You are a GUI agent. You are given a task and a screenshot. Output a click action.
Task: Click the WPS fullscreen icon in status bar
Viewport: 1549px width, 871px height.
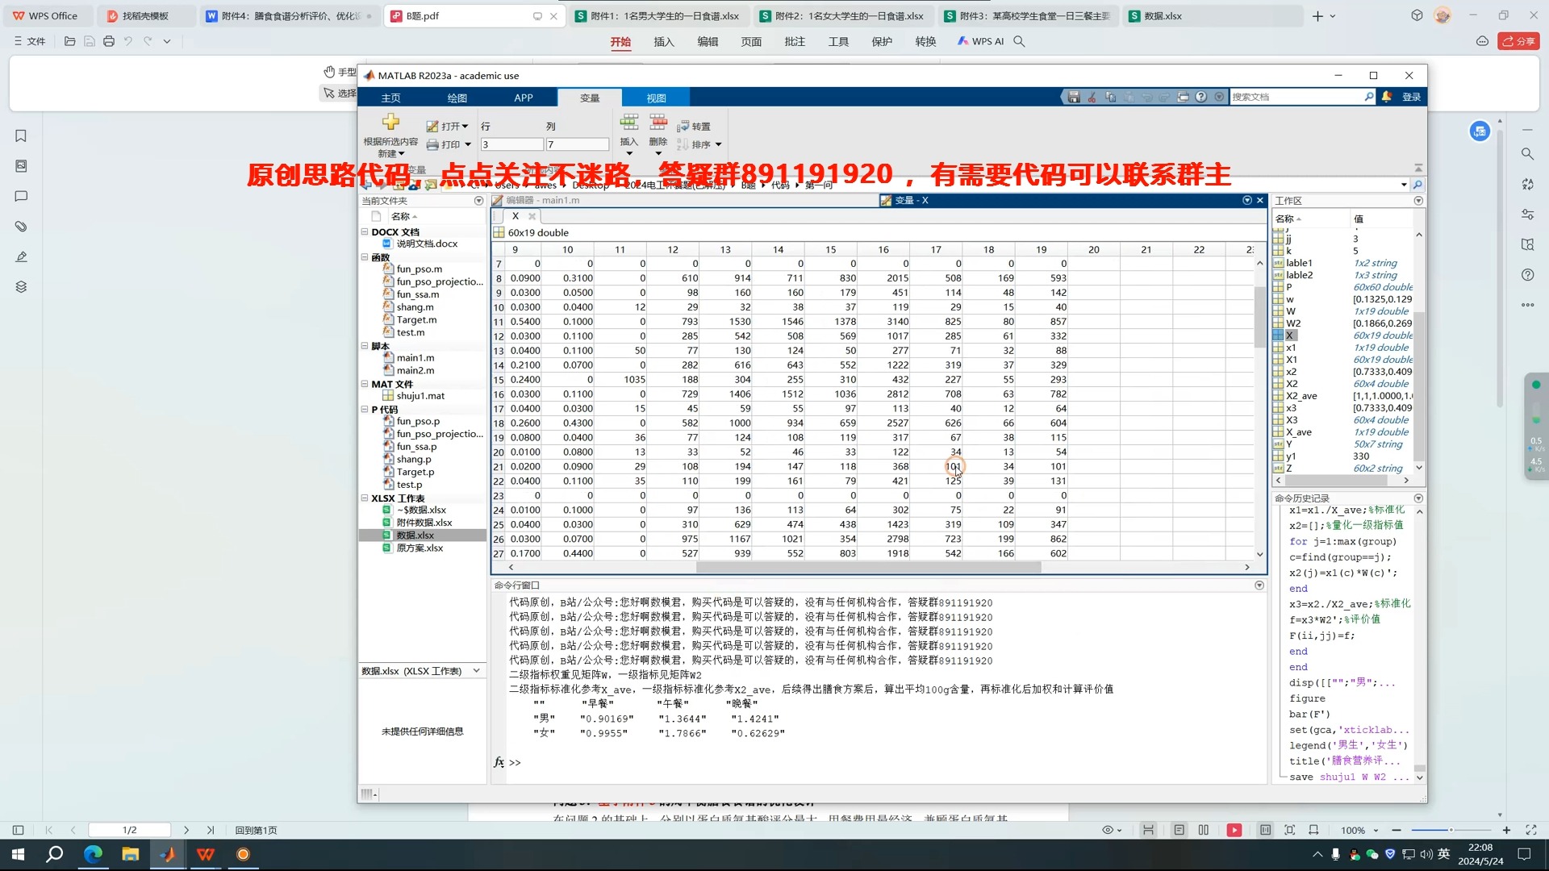1531,830
